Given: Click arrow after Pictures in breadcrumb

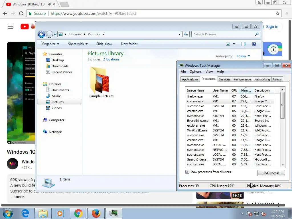Looking at the screenshot, I should coord(103,34).
